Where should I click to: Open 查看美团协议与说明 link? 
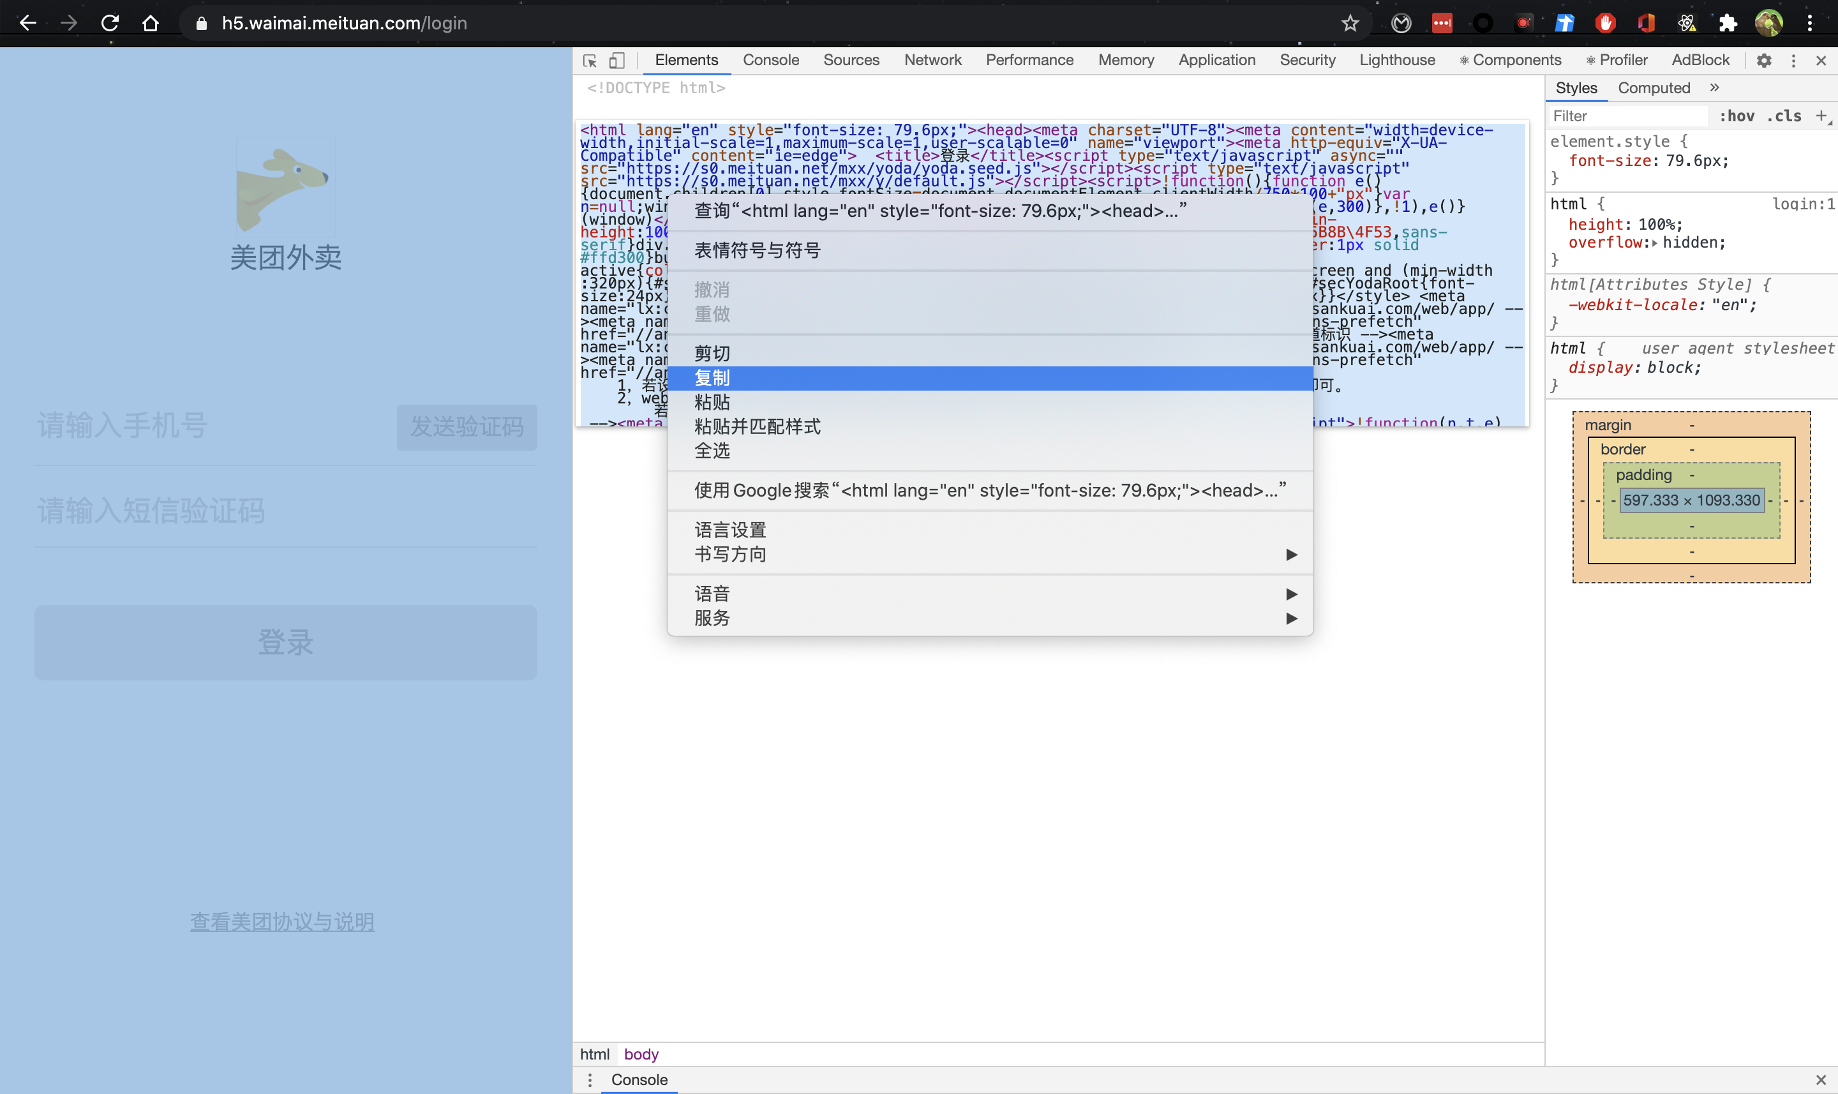coord(282,922)
